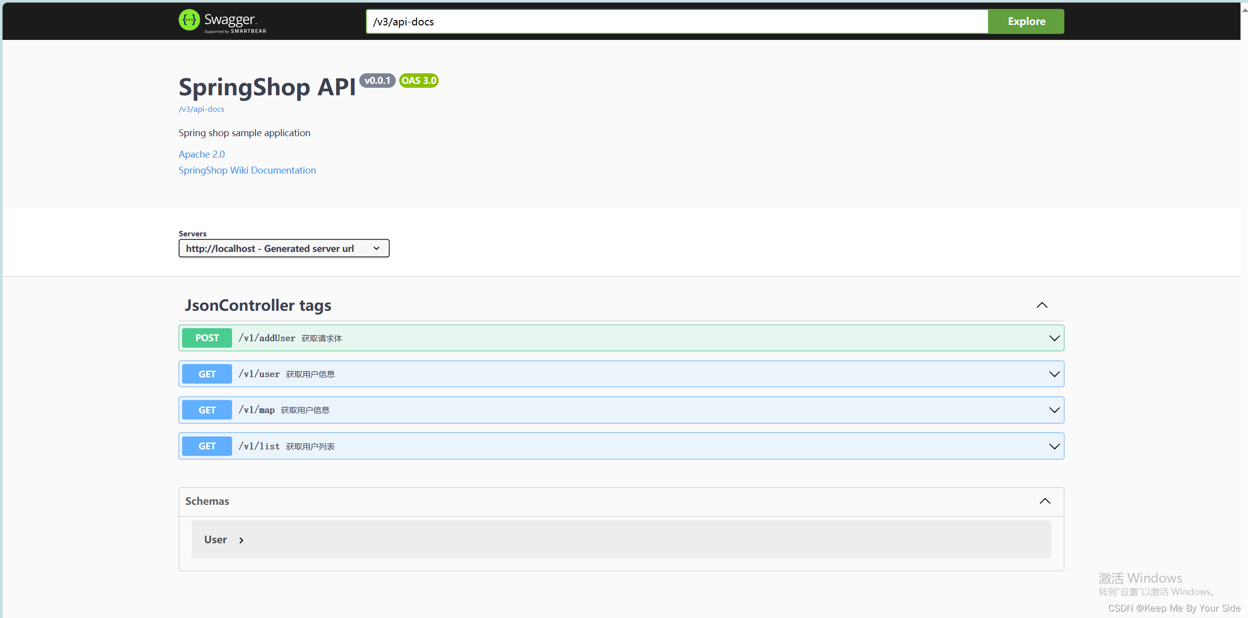Click the Explore button
The image size is (1248, 618).
coord(1025,21)
